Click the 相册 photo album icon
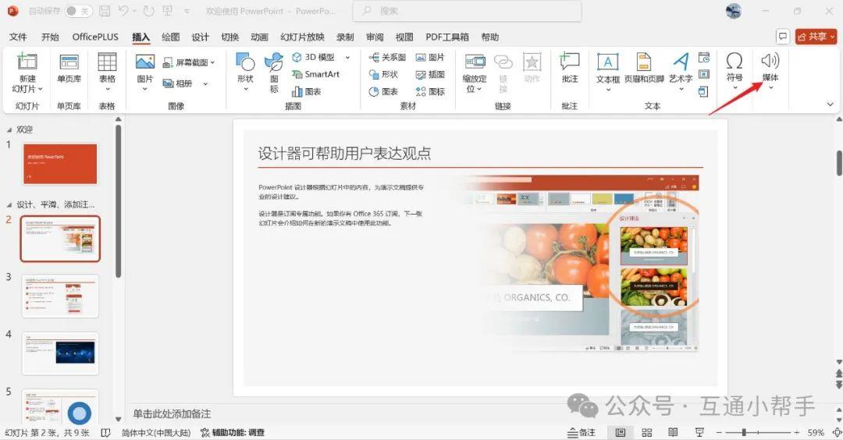The width and height of the screenshot is (843, 440). (168, 83)
